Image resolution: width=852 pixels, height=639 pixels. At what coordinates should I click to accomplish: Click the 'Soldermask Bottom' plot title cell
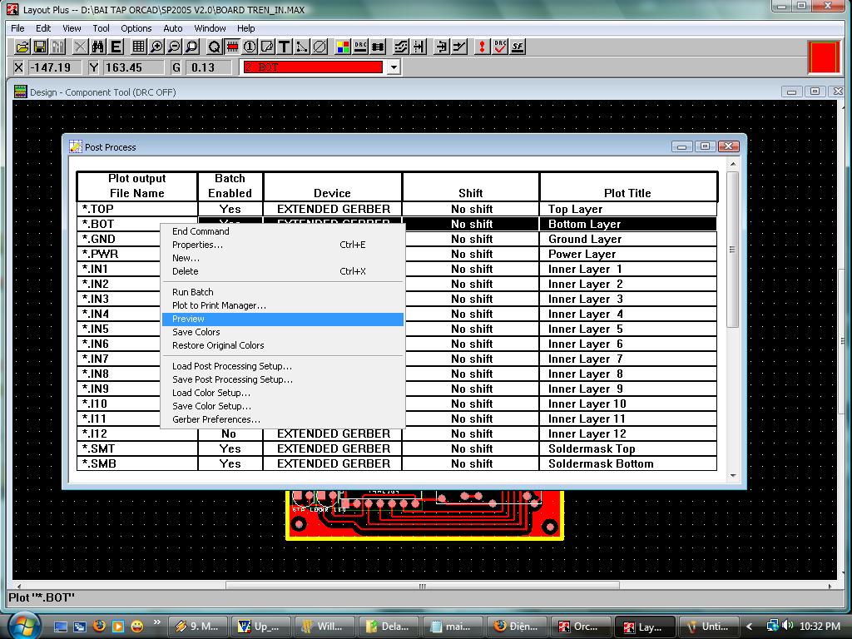(x=628, y=464)
